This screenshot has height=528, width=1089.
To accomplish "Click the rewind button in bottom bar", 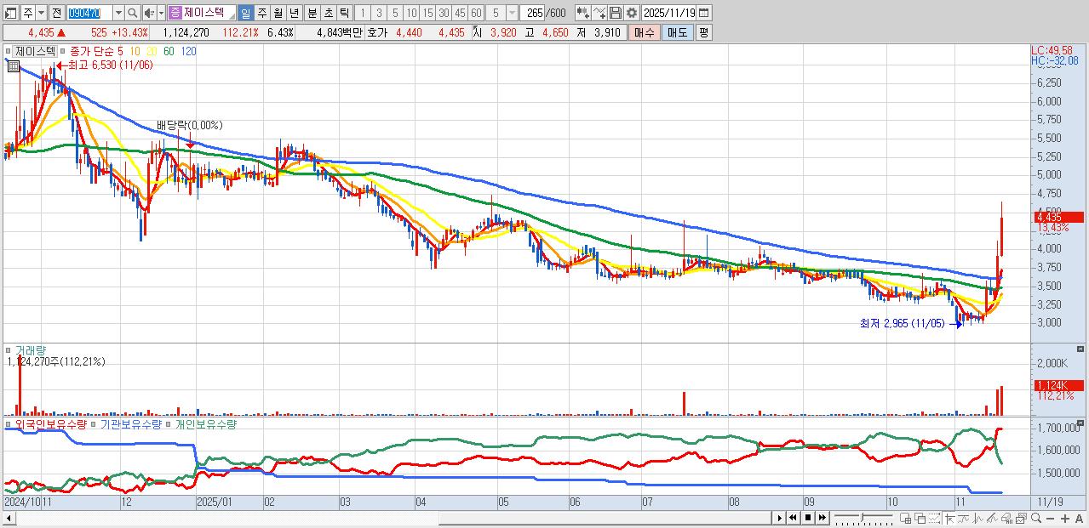I will [x=794, y=517].
